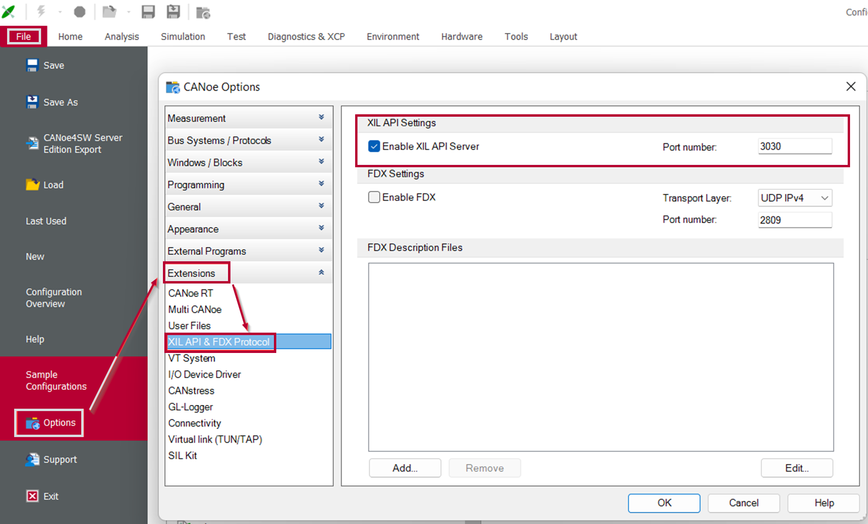The image size is (868, 524).
Task: Open Configuration Overview in sidebar
Action: pos(54,298)
